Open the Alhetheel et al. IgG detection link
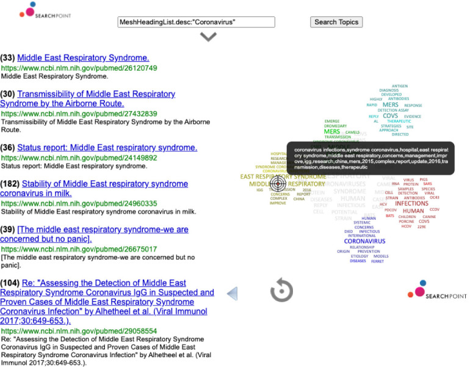The image size is (470, 367). [x=107, y=302]
